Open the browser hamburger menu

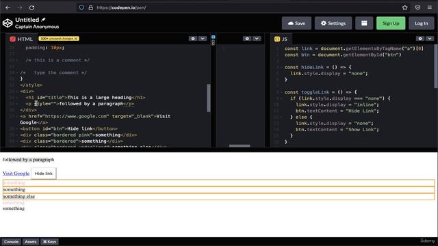tap(430, 8)
